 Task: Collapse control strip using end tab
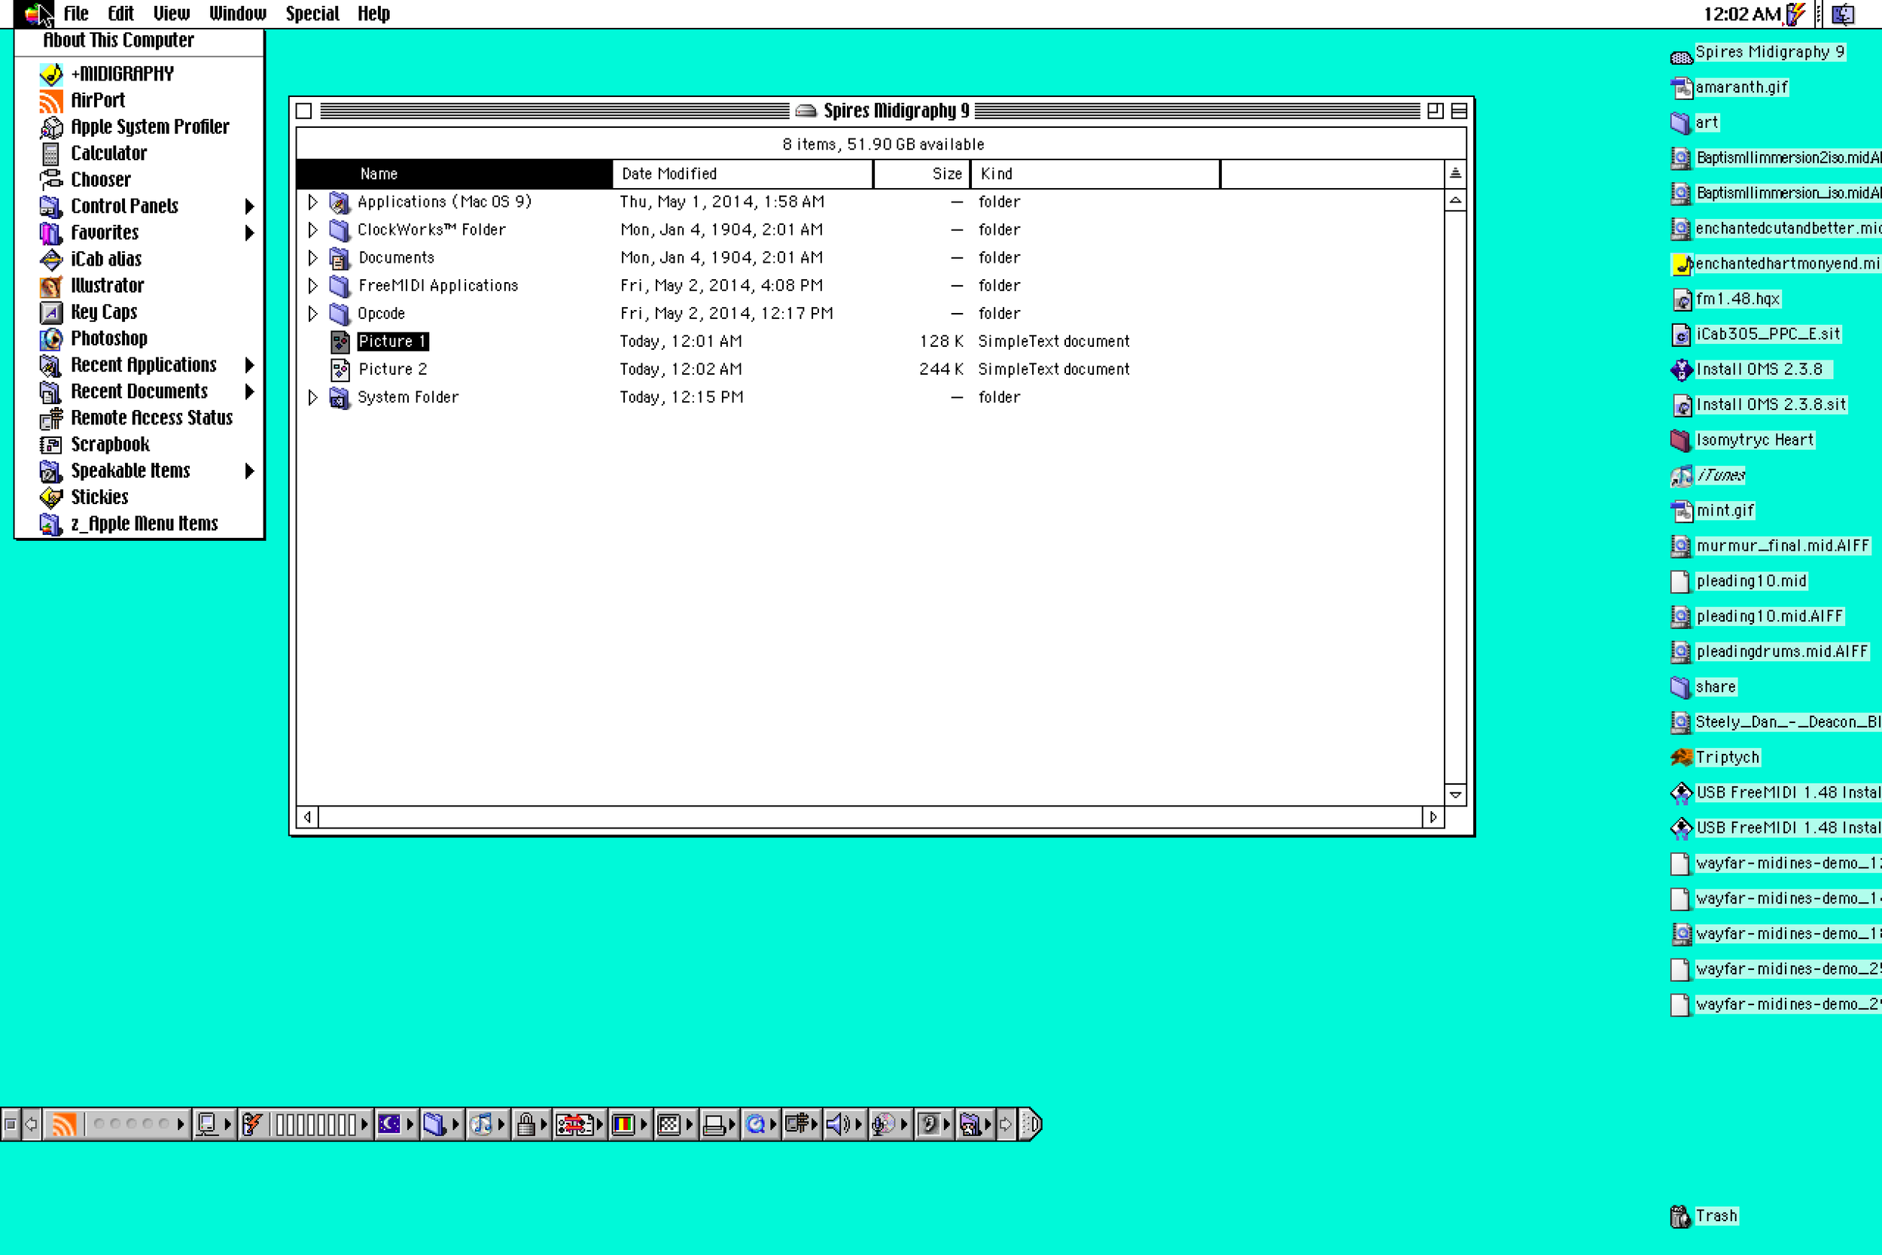click(1030, 1125)
